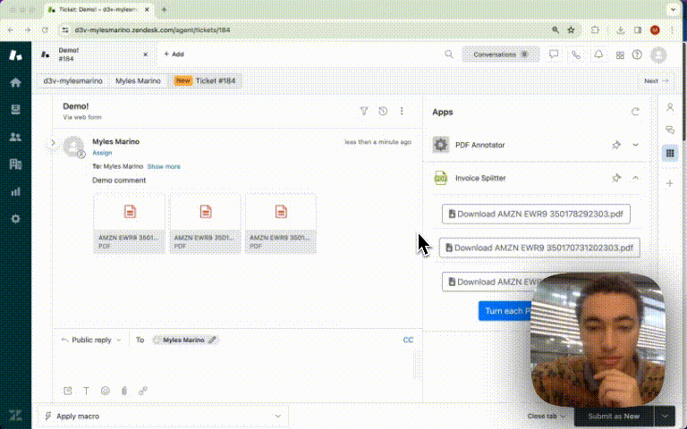
Task: Open Admin settings gear in sidebar
Action: tap(15, 219)
